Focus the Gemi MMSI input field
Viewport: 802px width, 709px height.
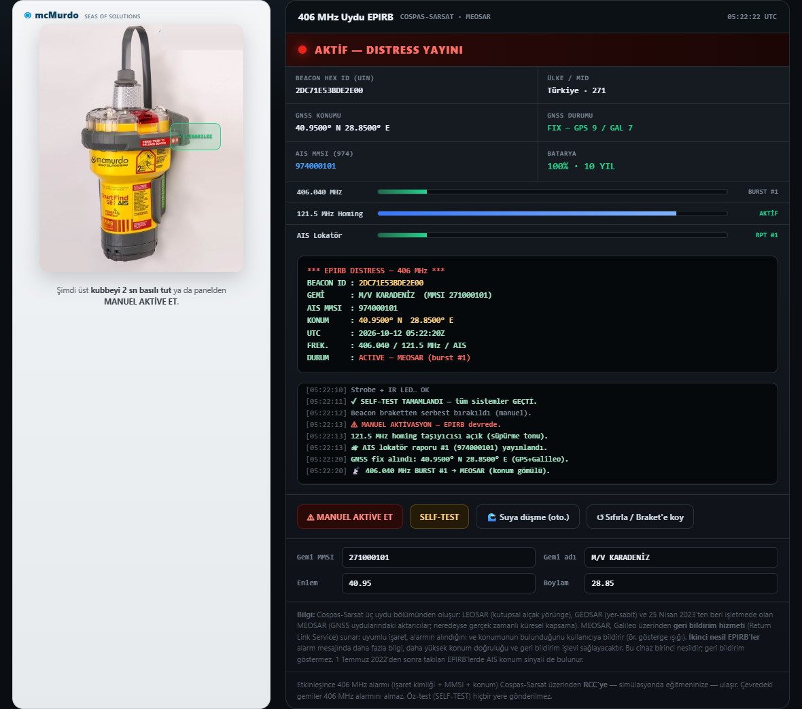438,557
